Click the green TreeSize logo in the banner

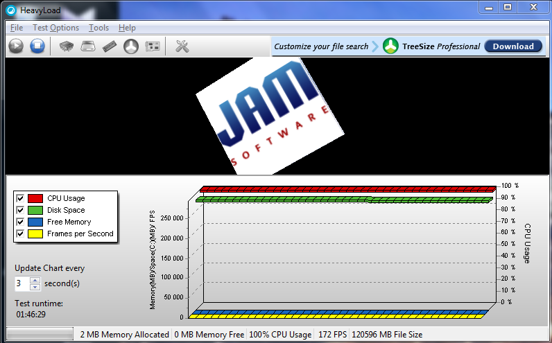click(x=390, y=46)
